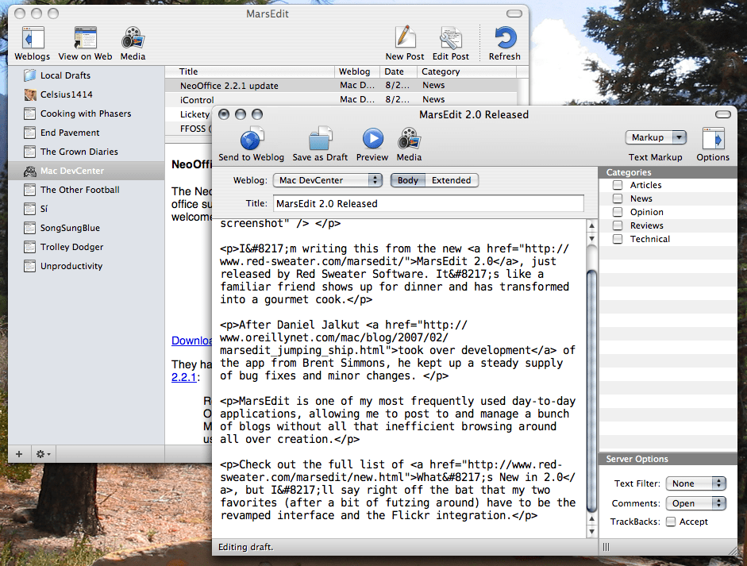Select End Pavement weblog
Image resolution: width=747 pixels, height=566 pixels.
[x=87, y=133]
